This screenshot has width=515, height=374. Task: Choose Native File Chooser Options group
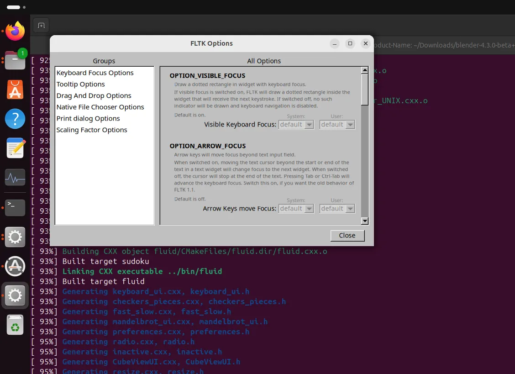point(100,107)
